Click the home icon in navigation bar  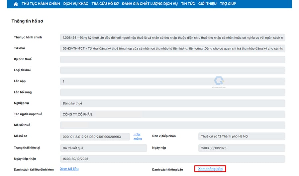(16, 4)
